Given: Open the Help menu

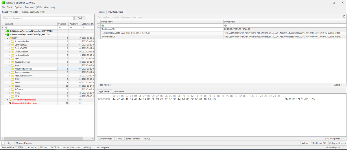Looking at the screenshot, I should (x=53, y=7).
